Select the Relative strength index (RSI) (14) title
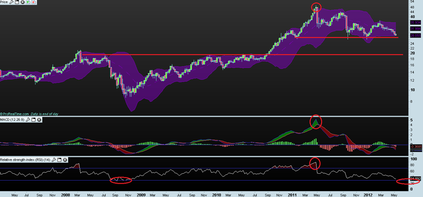 pyautogui.click(x=25, y=160)
